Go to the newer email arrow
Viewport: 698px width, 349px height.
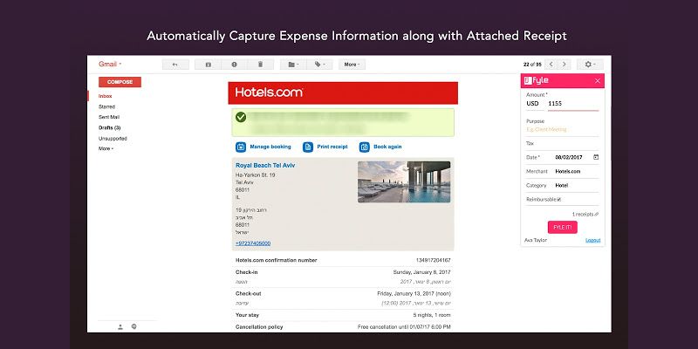[551, 65]
